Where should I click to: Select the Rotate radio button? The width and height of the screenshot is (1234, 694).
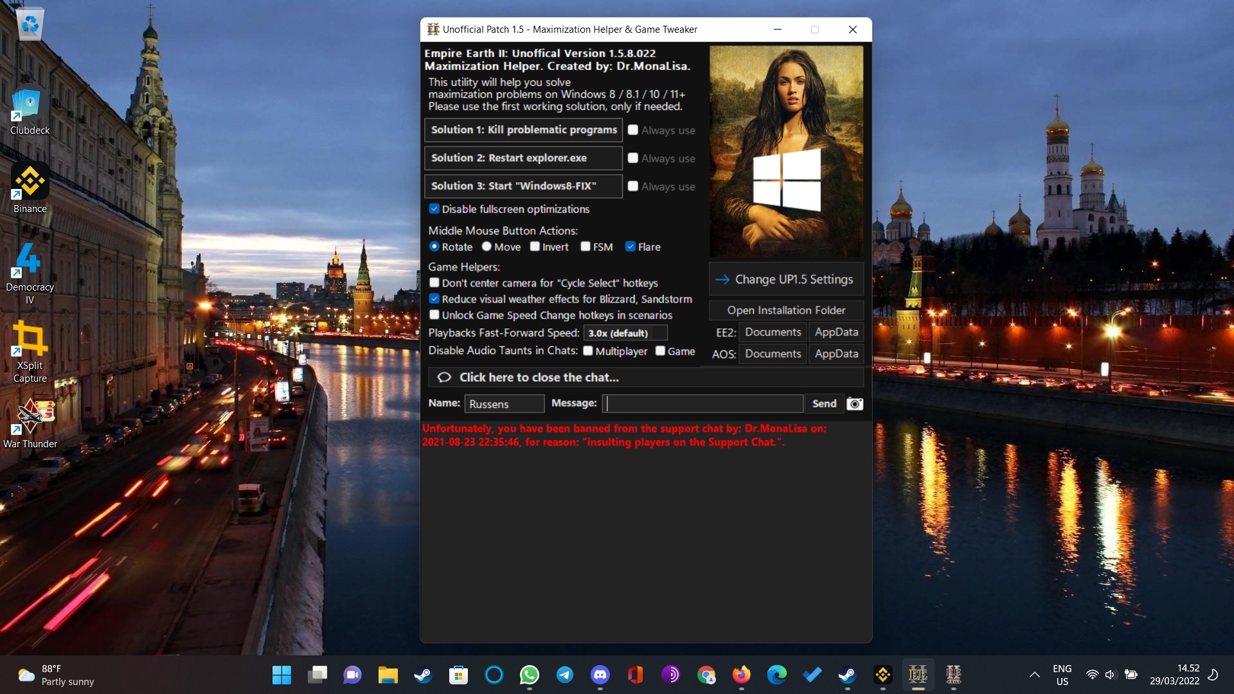coord(434,247)
